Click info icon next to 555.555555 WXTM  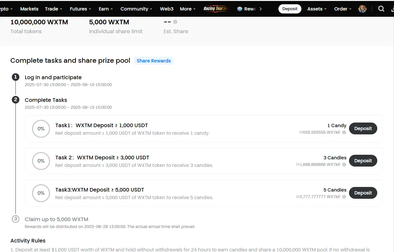point(344,132)
